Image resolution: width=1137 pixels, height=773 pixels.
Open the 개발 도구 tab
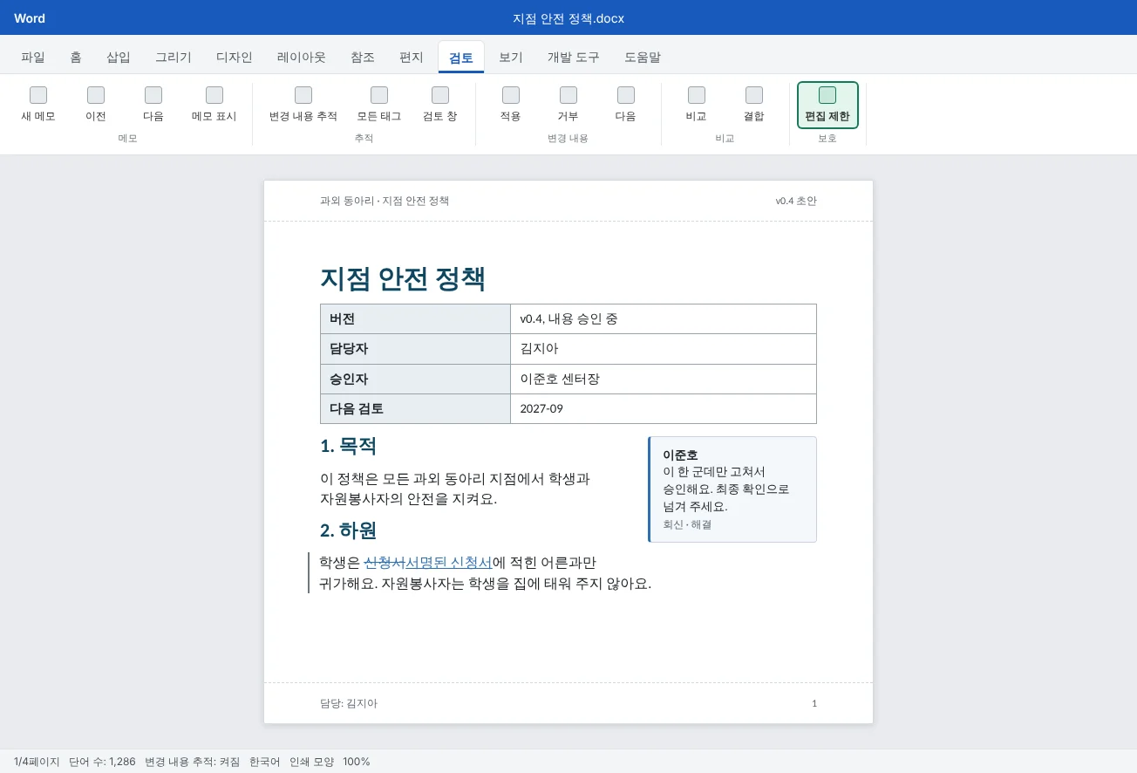(574, 58)
